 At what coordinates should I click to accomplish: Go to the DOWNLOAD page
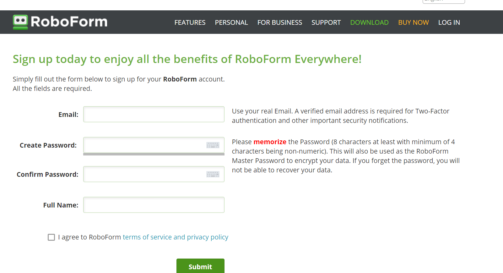tap(369, 22)
